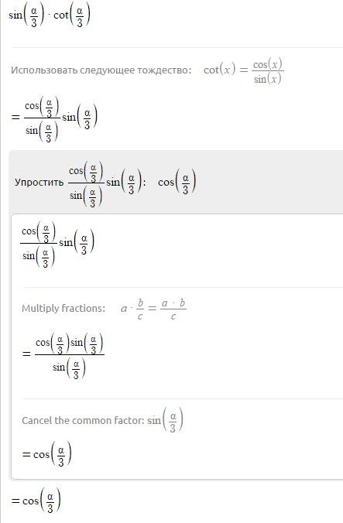This screenshot has width=343, height=523.
Task: Click the = cos(α/3) result inside the box
Action: click(x=46, y=454)
